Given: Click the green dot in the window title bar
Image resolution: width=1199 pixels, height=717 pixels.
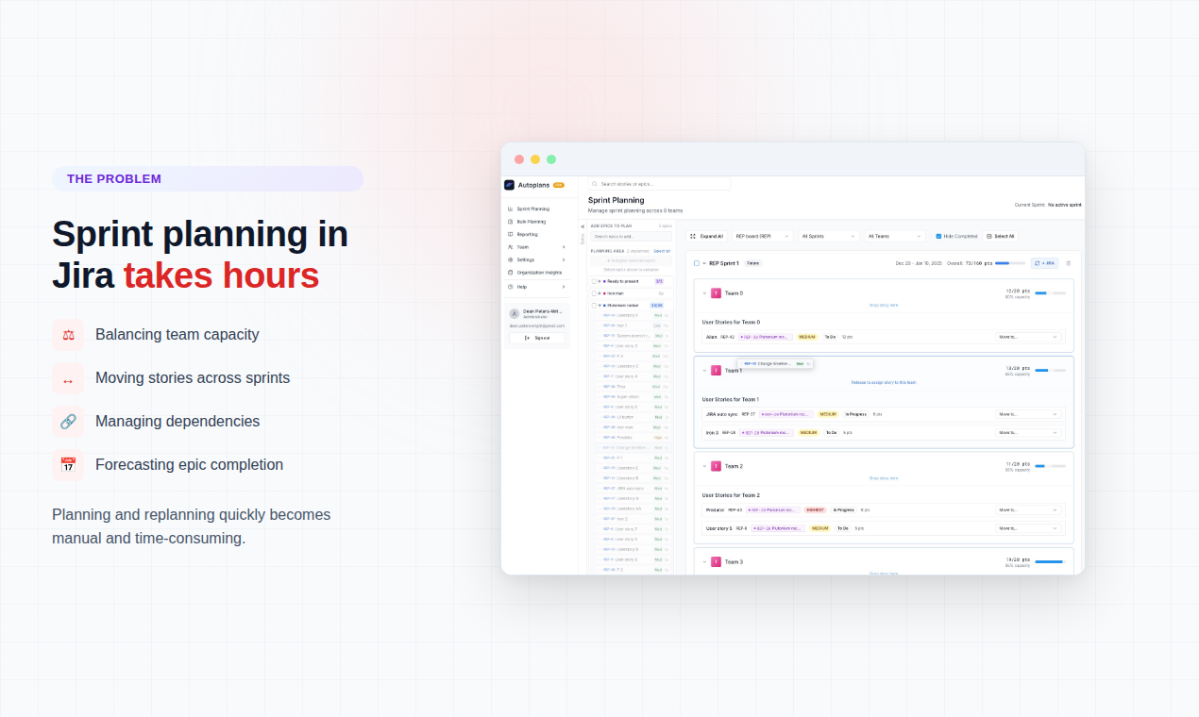Looking at the screenshot, I should (551, 159).
